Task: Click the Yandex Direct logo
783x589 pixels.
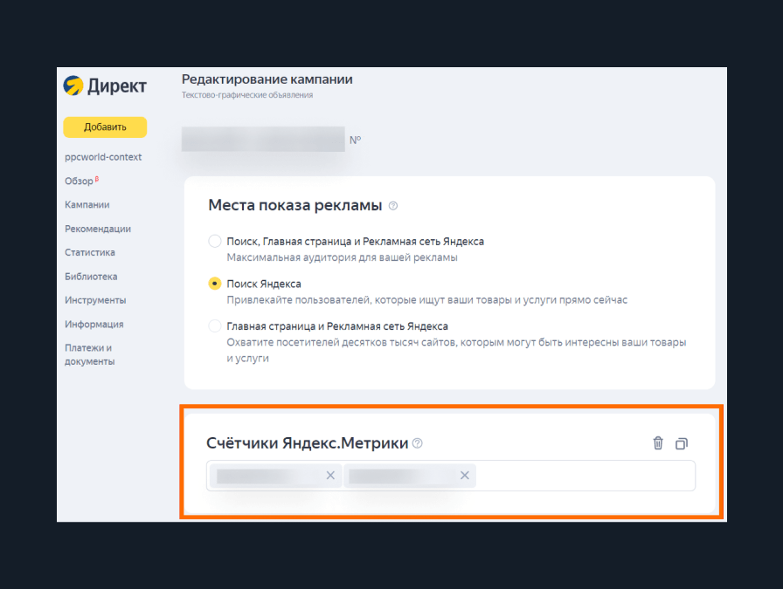Action: (x=105, y=86)
